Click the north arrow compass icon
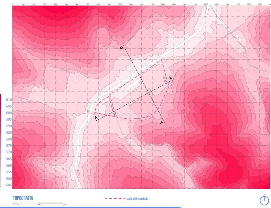Viewport: 271px width, 208px height. [x=264, y=200]
